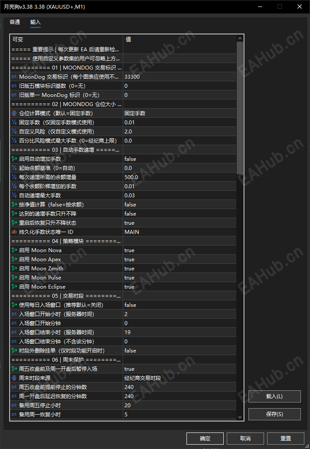Select the 05 | 交易时段 section header row
Image resolution: width=310 pixels, height=449 pixels.
[x=123, y=296]
